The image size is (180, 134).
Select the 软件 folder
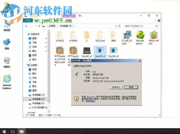[113, 37]
